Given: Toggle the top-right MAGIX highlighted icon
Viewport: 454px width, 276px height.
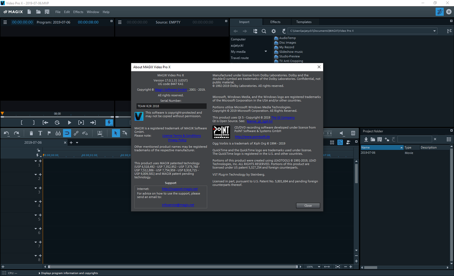Looking at the screenshot, I should tap(439, 12).
